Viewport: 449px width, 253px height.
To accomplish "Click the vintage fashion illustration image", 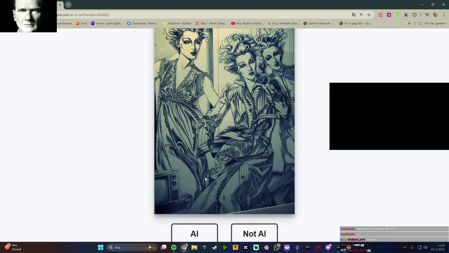I will 224,121.
